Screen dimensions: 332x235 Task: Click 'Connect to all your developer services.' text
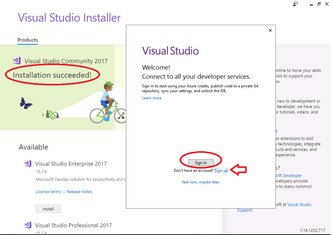point(196,76)
